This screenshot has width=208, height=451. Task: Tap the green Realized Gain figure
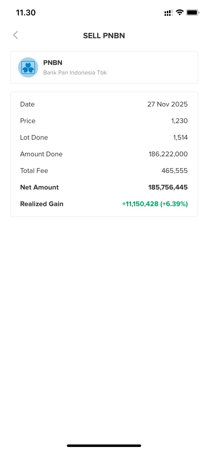[x=155, y=204]
